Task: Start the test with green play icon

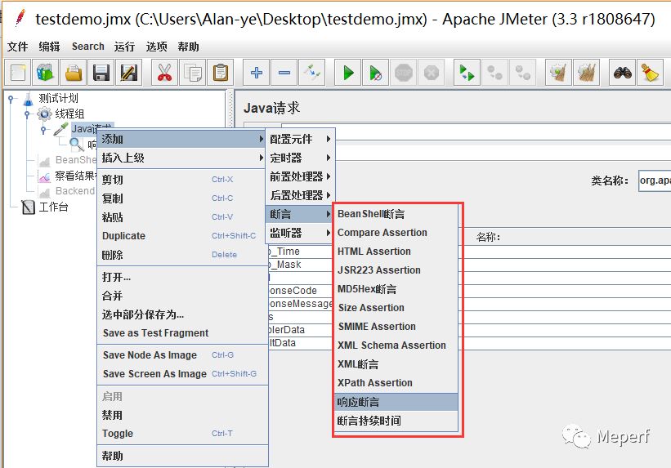Action: click(348, 73)
